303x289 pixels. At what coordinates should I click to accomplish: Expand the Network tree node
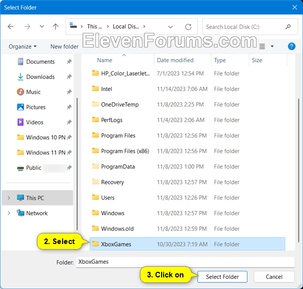click(x=9, y=213)
